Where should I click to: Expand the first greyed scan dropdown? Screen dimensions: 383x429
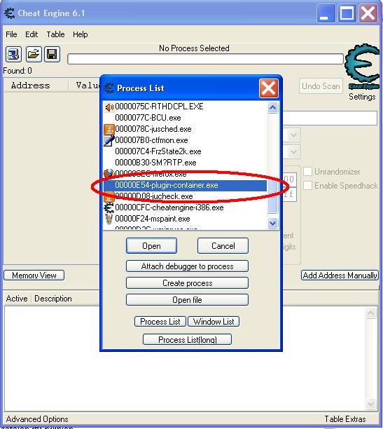(293, 135)
